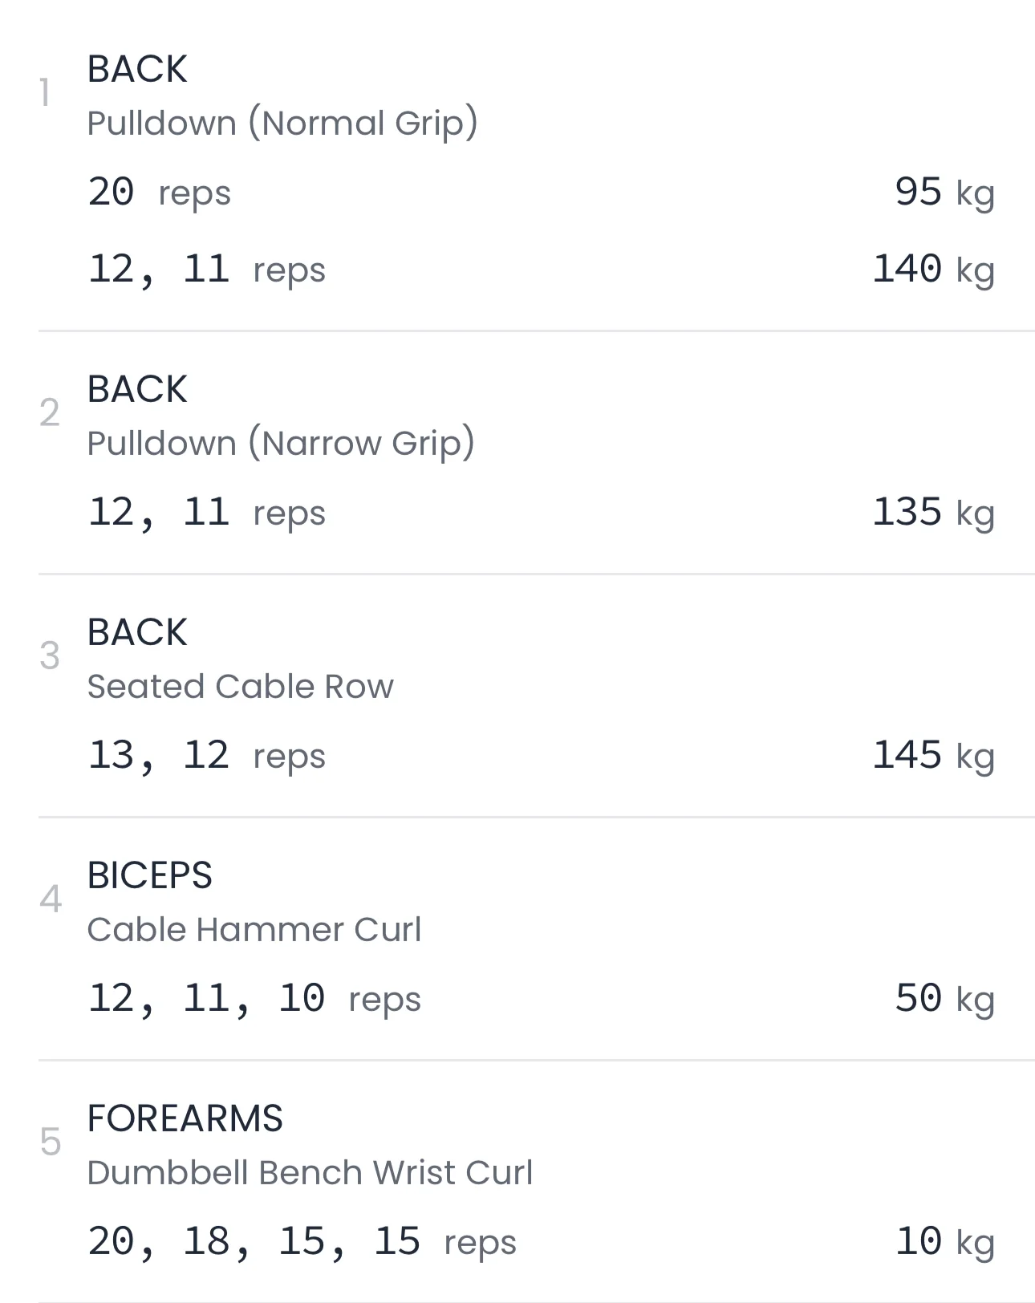The image size is (1035, 1303).
Task: Open the Cable Hammer Curl exercise
Action: (x=254, y=930)
